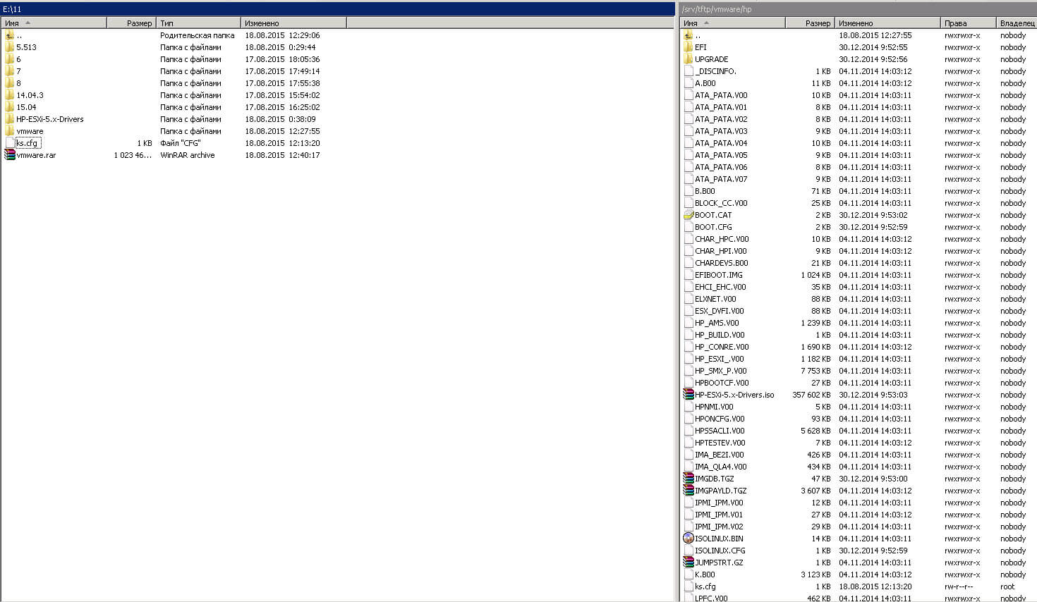
Task: Click the folder icon of the 15.04 row
Action: click(x=9, y=107)
